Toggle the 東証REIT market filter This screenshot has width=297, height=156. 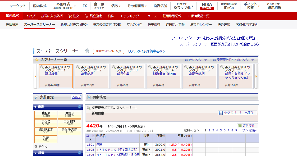click(46, 131)
